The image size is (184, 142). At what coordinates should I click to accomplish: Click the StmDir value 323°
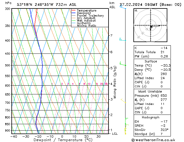(x=164, y=130)
